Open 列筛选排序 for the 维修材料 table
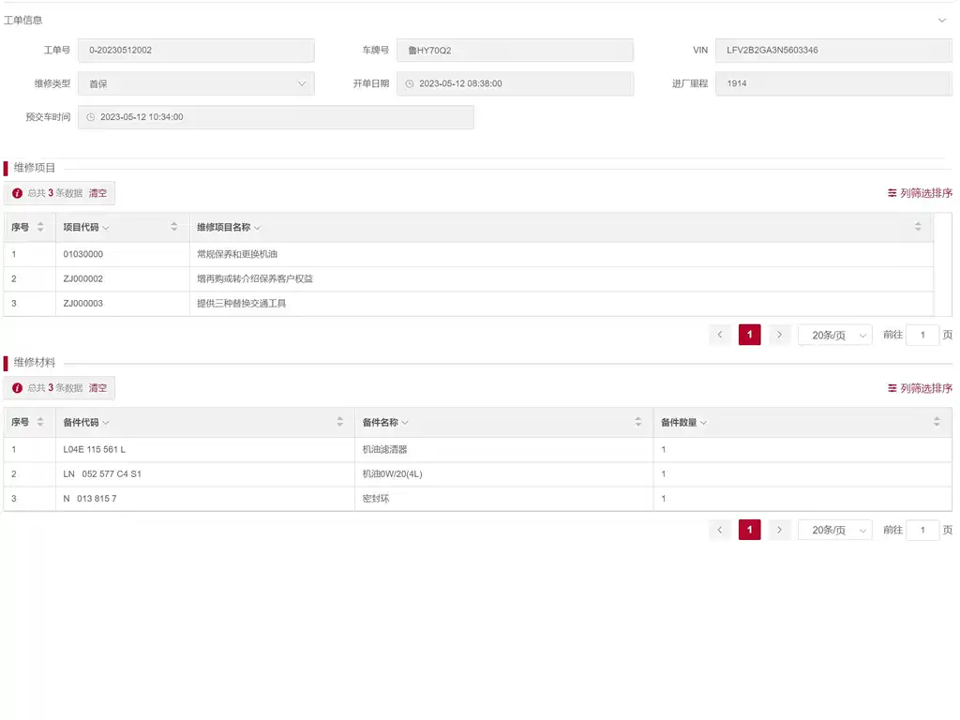This screenshot has height=720, width=960. (x=921, y=388)
